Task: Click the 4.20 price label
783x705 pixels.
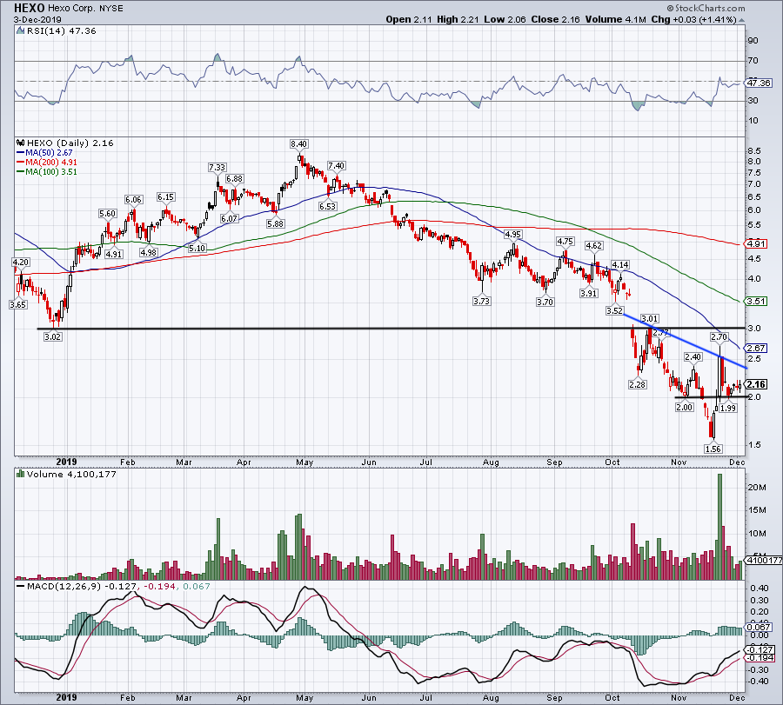Action: point(21,262)
